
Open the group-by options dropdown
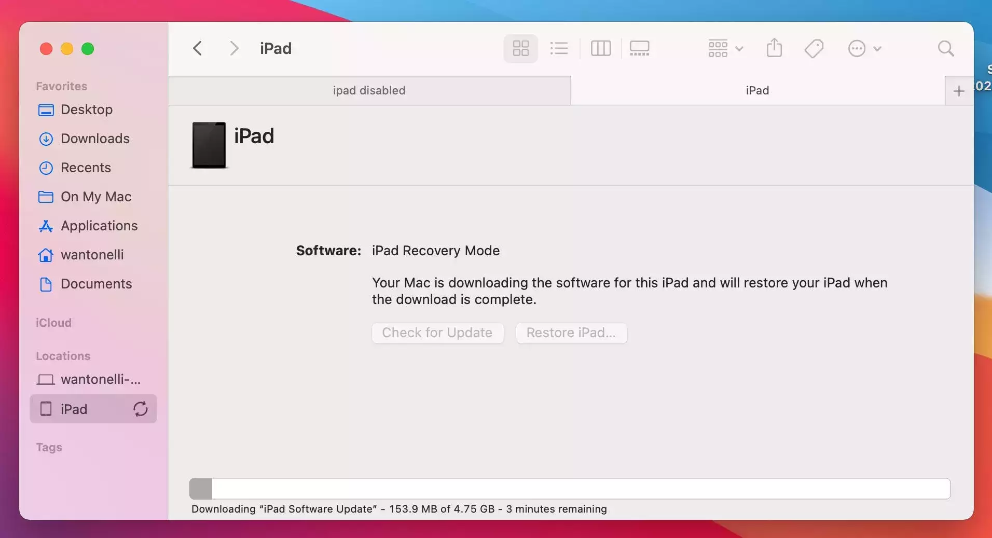725,49
